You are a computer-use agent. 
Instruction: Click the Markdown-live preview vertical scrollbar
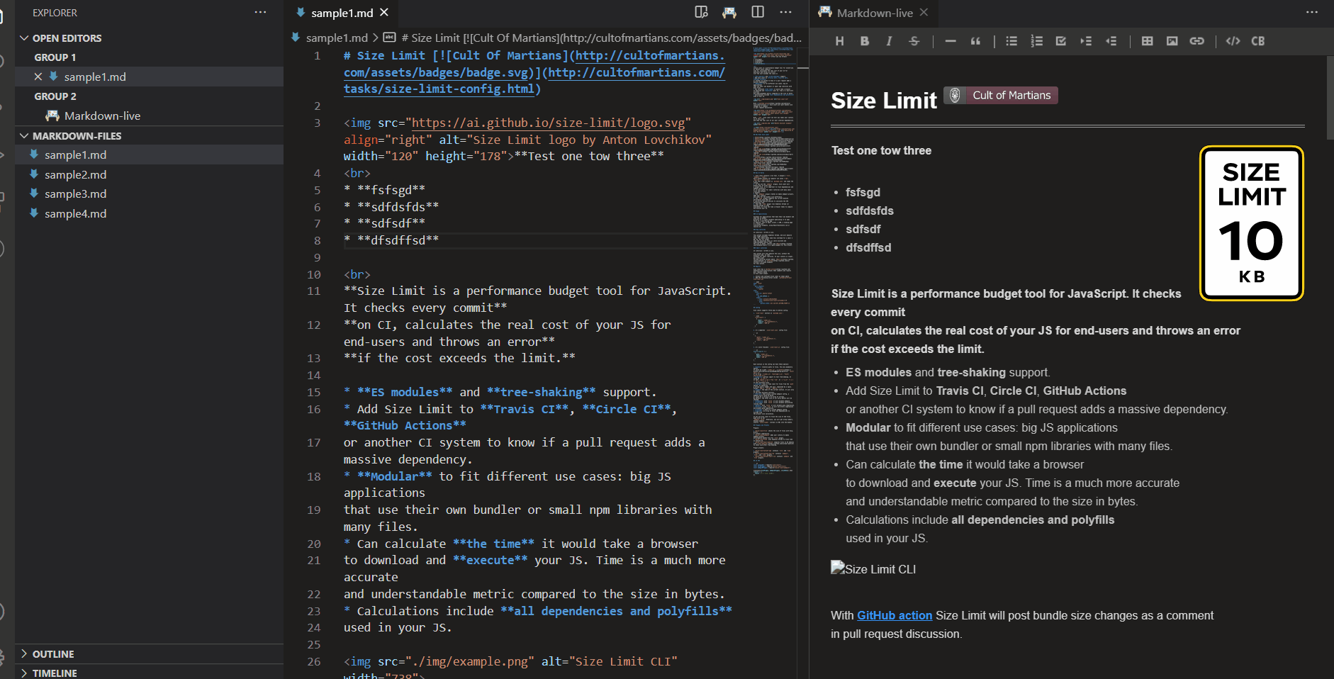click(1329, 99)
